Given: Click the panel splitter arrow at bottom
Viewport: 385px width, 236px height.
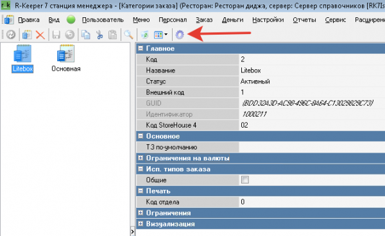Looking at the screenshot, I should 133,232.
